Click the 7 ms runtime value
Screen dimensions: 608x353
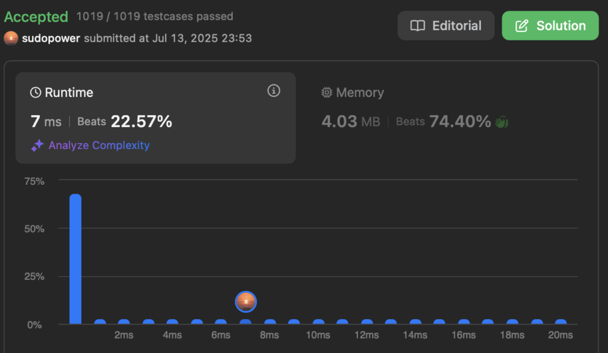pos(46,121)
